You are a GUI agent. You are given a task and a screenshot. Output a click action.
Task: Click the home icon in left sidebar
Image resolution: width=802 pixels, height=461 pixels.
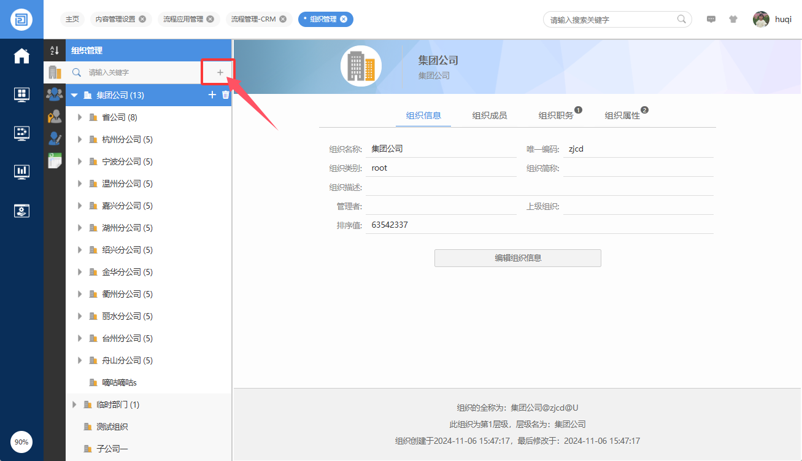click(x=21, y=56)
